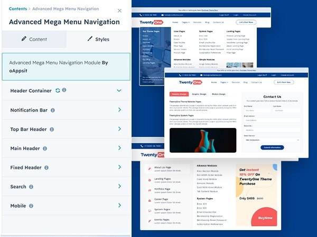The image size is (317, 237).
Task: Select the Top Bar Header label
Action: tap(29, 129)
